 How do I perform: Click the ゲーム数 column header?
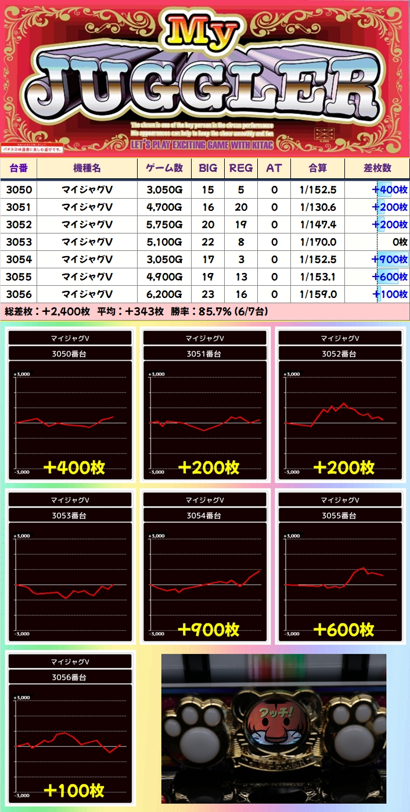pos(164,168)
